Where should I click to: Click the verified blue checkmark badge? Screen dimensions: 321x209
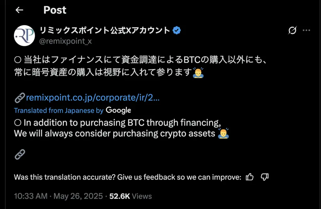pyautogui.click(x=176, y=30)
